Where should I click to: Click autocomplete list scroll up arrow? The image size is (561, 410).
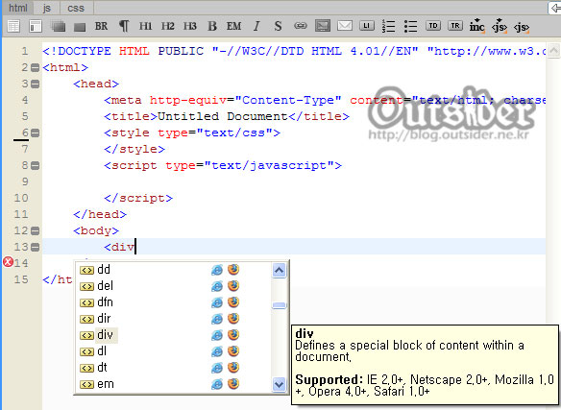pos(280,271)
